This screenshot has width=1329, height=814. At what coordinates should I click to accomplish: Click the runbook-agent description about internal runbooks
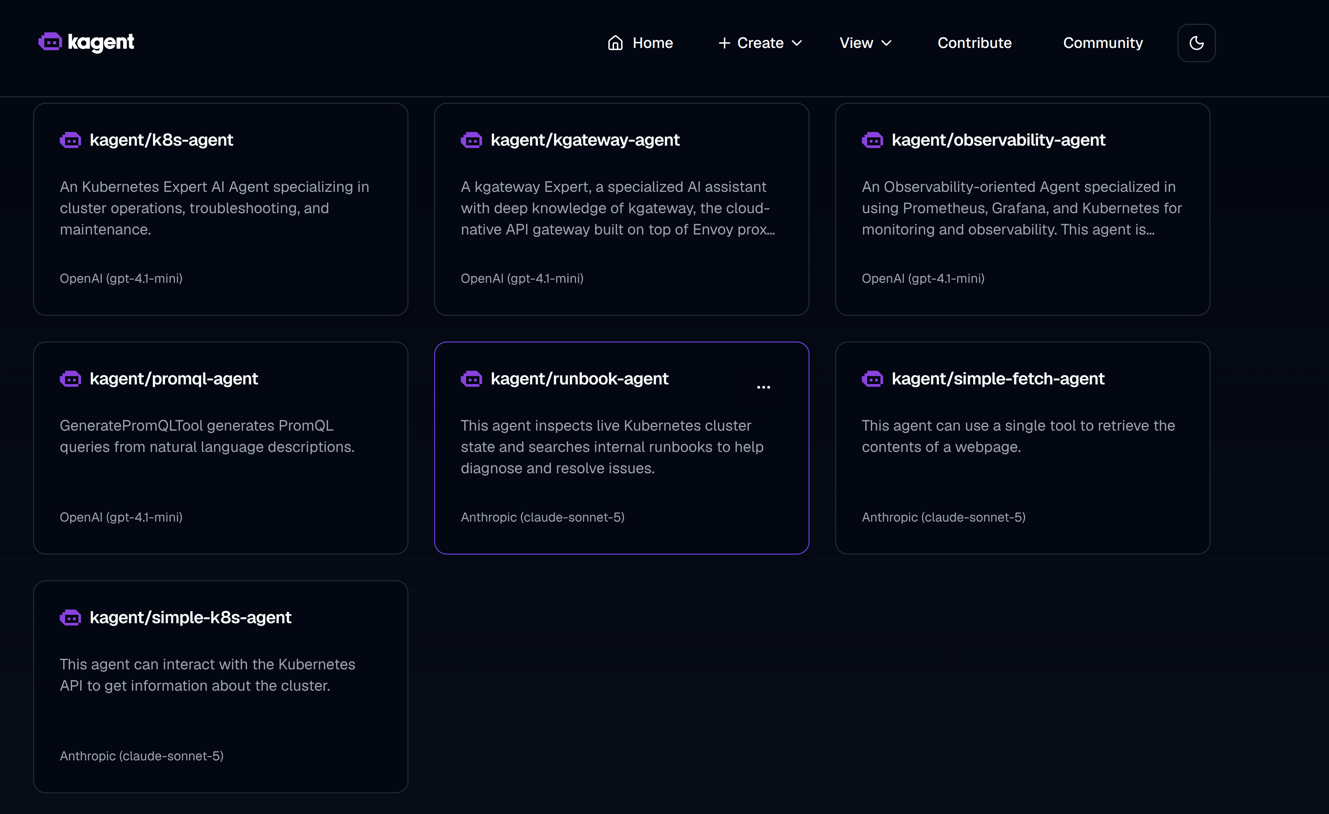[612, 447]
